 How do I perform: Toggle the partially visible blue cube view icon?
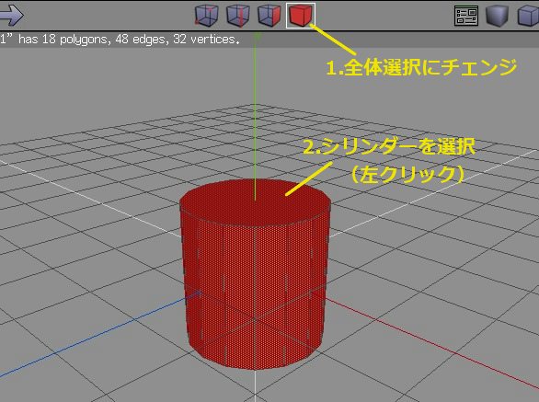point(528,16)
